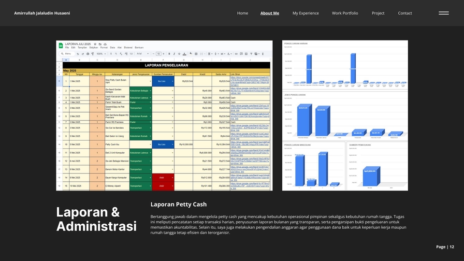
Task: Open the text wrapping menu
Action: [222, 54]
